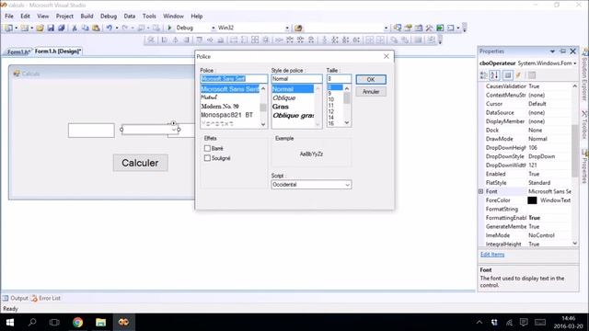Click Make Same Size layout toolbar icon
Viewport: 589px width, 331px height.
click(x=255, y=40)
